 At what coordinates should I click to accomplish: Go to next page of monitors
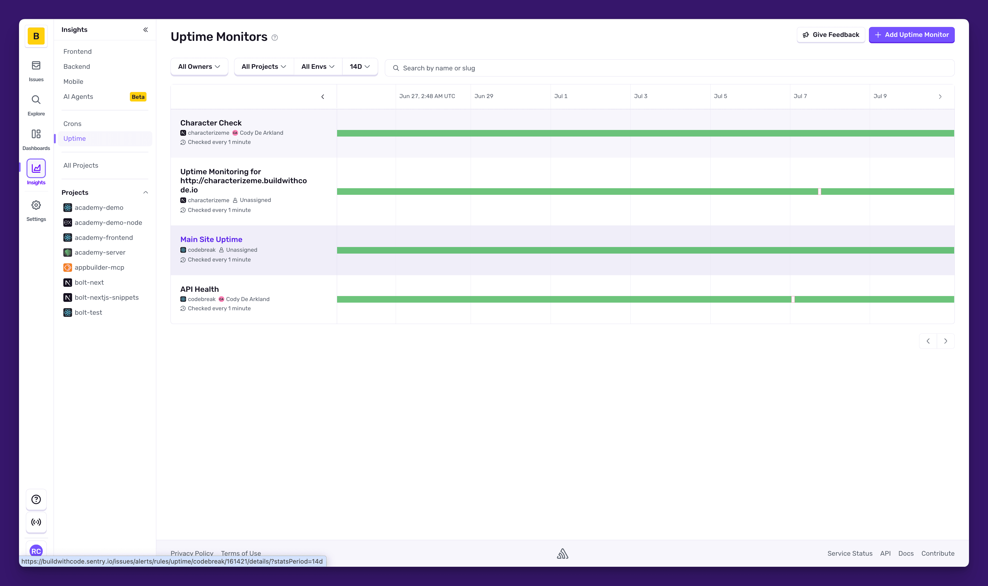click(946, 341)
